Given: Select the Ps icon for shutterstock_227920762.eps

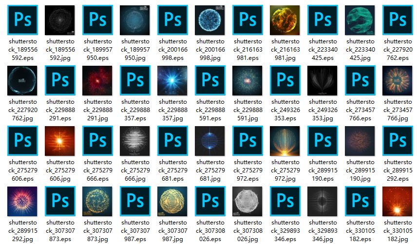Looking at the screenshot, I should (398, 20).
